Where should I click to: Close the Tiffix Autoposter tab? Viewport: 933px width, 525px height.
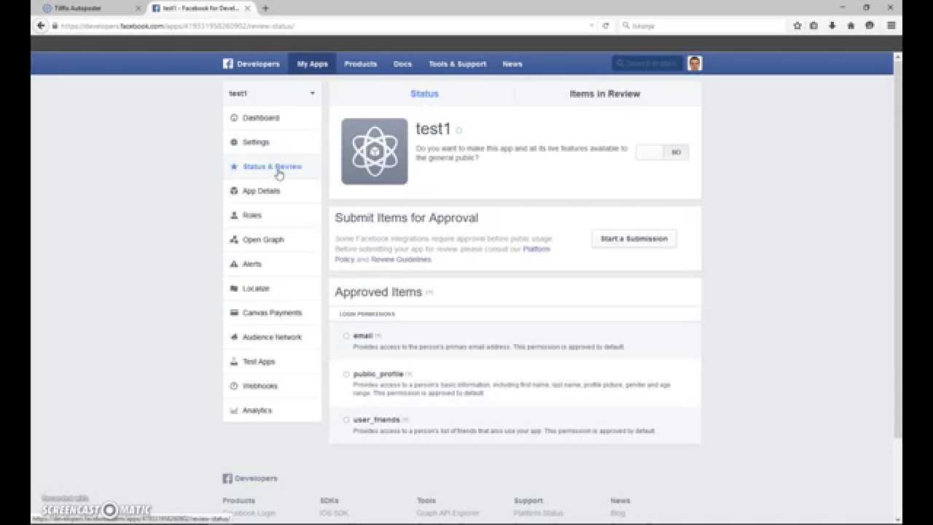(x=138, y=8)
